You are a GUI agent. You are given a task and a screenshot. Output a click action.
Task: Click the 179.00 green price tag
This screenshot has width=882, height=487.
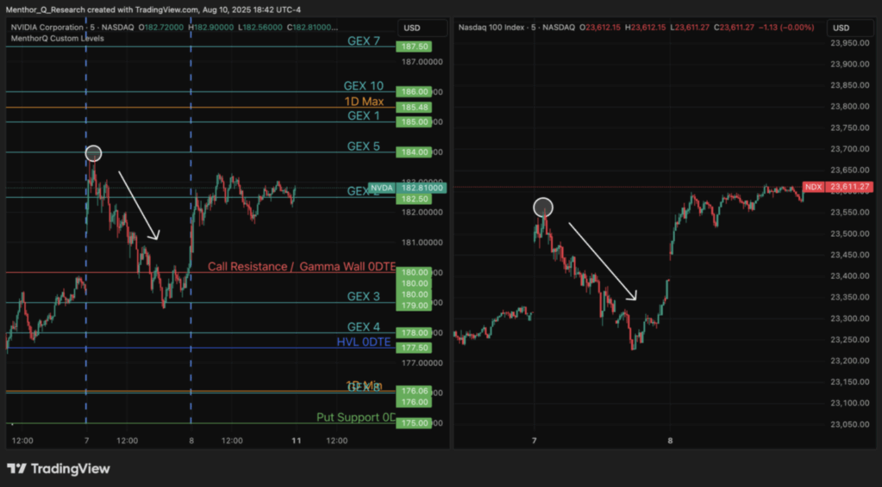[414, 305]
